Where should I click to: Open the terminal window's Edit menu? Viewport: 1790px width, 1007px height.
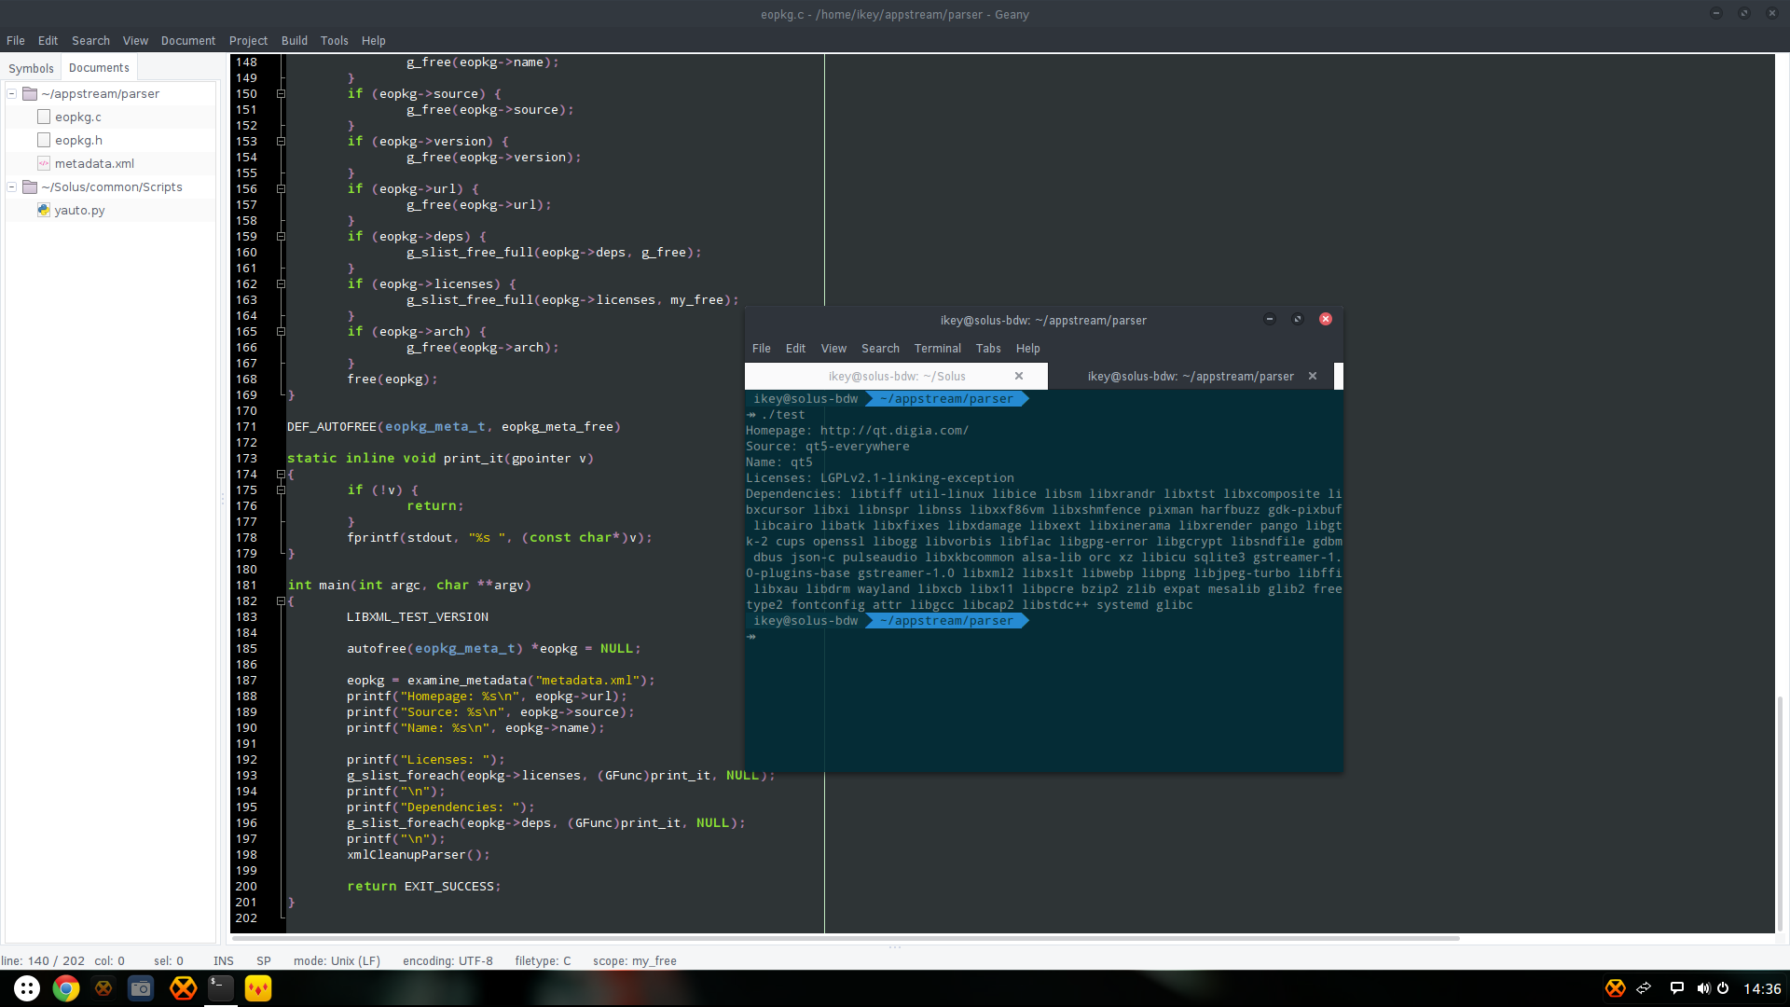tap(795, 348)
